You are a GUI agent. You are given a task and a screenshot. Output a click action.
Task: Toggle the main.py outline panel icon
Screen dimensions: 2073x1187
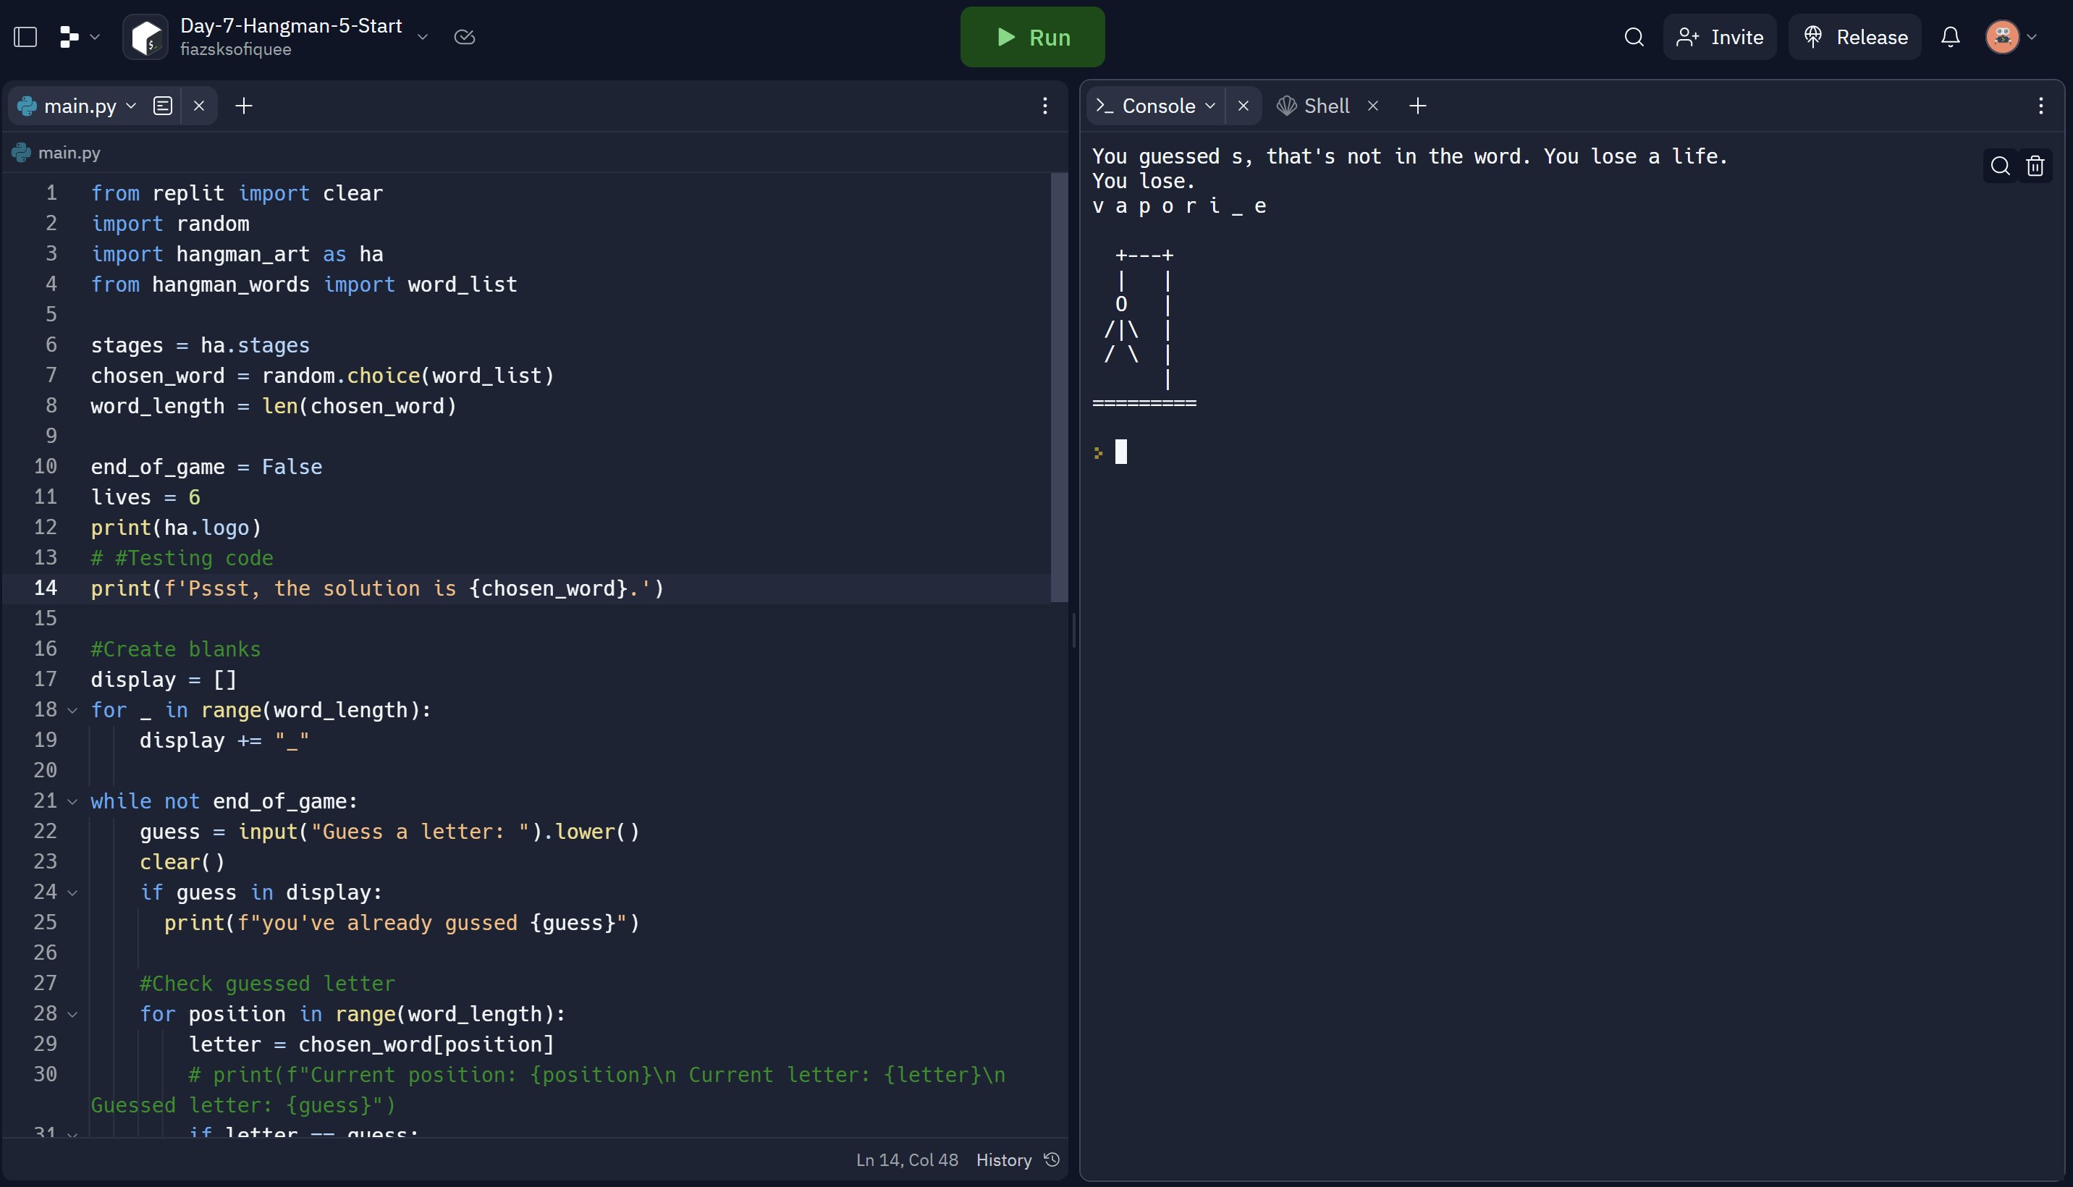[163, 106]
